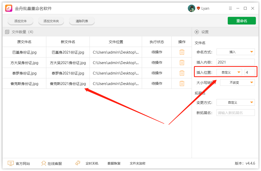261x171 pixels.
Task: Click the VIP diamond badge beside Lyan
Action: pos(199,8)
